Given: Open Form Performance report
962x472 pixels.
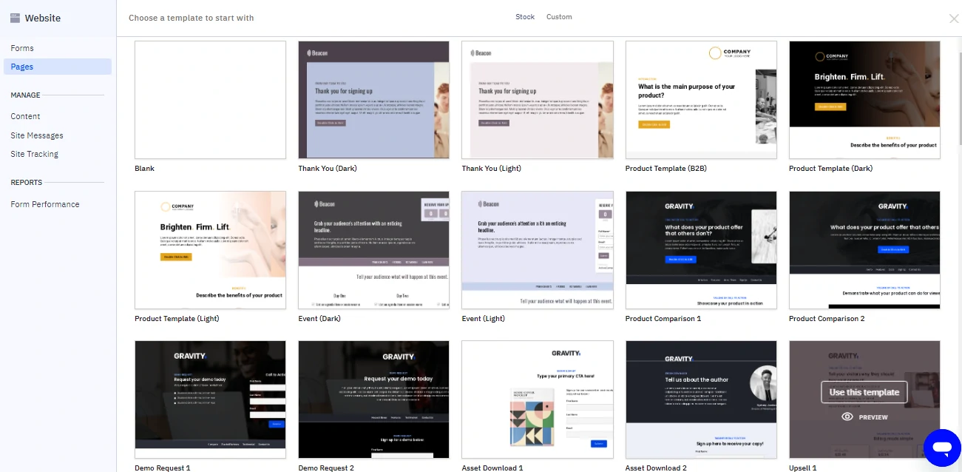Looking at the screenshot, I should click(x=45, y=204).
